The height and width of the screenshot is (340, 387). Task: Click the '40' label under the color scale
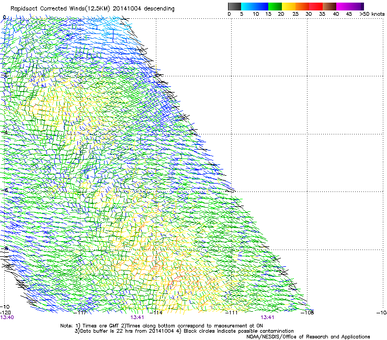point(336,14)
